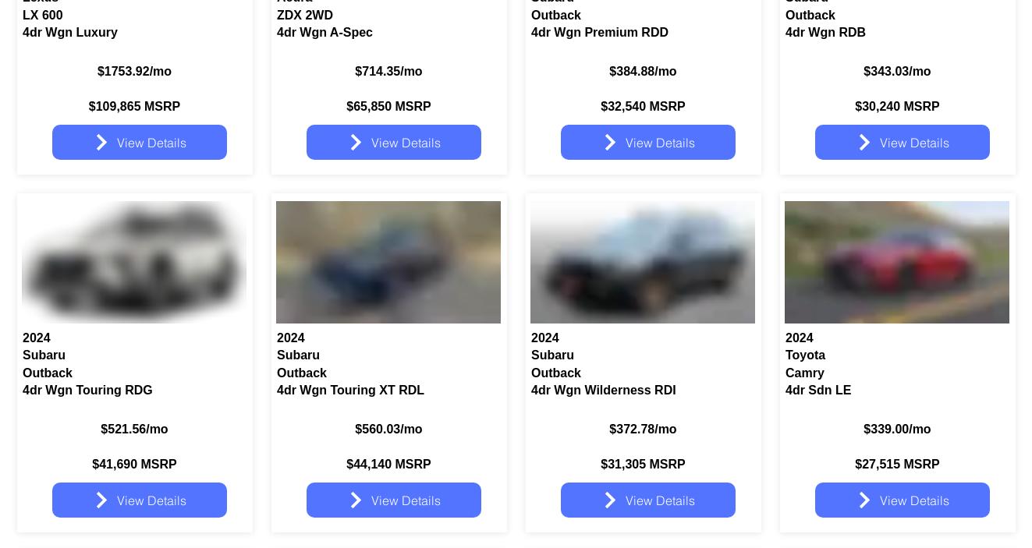The width and height of the screenshot is (1032, 548).
Task: View details for Lexus LX 600 Luxury
Action: (140, 143)
